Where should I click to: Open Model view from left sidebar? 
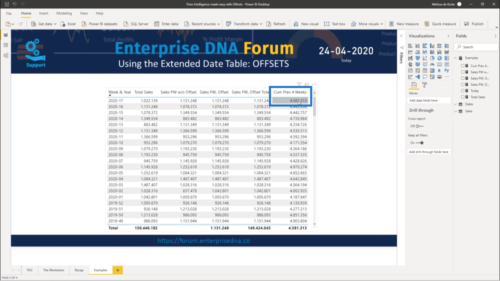[x=6, y=56]
